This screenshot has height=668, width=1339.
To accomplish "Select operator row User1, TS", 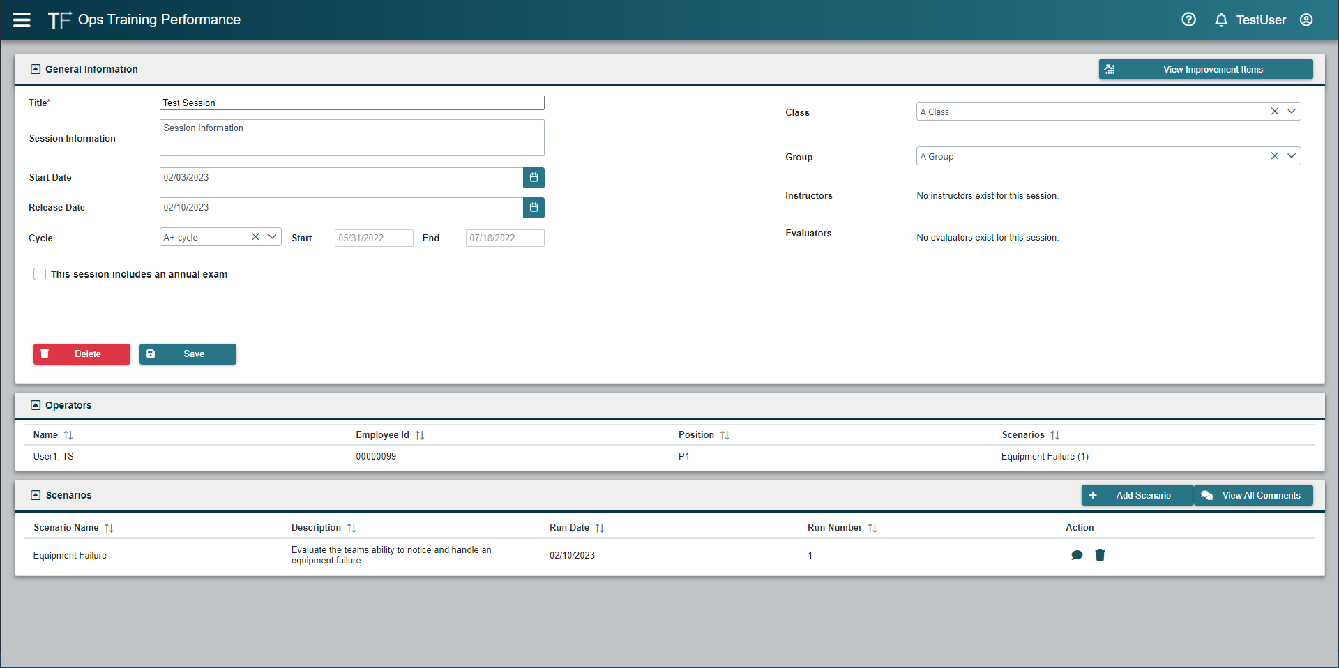I will (x=669, y=457).
